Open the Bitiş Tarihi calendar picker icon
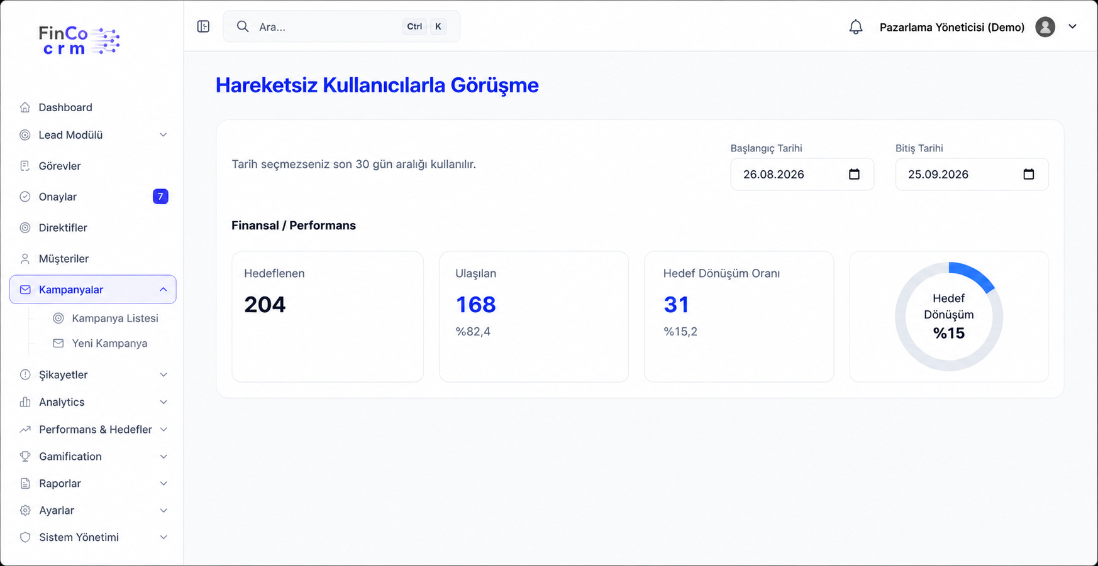 pyautogui.click(x=1029, y=174)
